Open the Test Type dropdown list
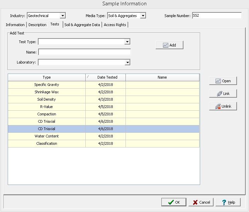Viewport: 249px width, 212px height. coord(127,42)
